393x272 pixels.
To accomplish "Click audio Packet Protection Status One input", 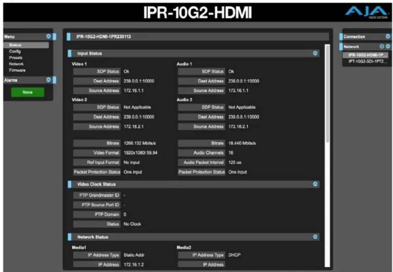I will (x=237, y=172).
